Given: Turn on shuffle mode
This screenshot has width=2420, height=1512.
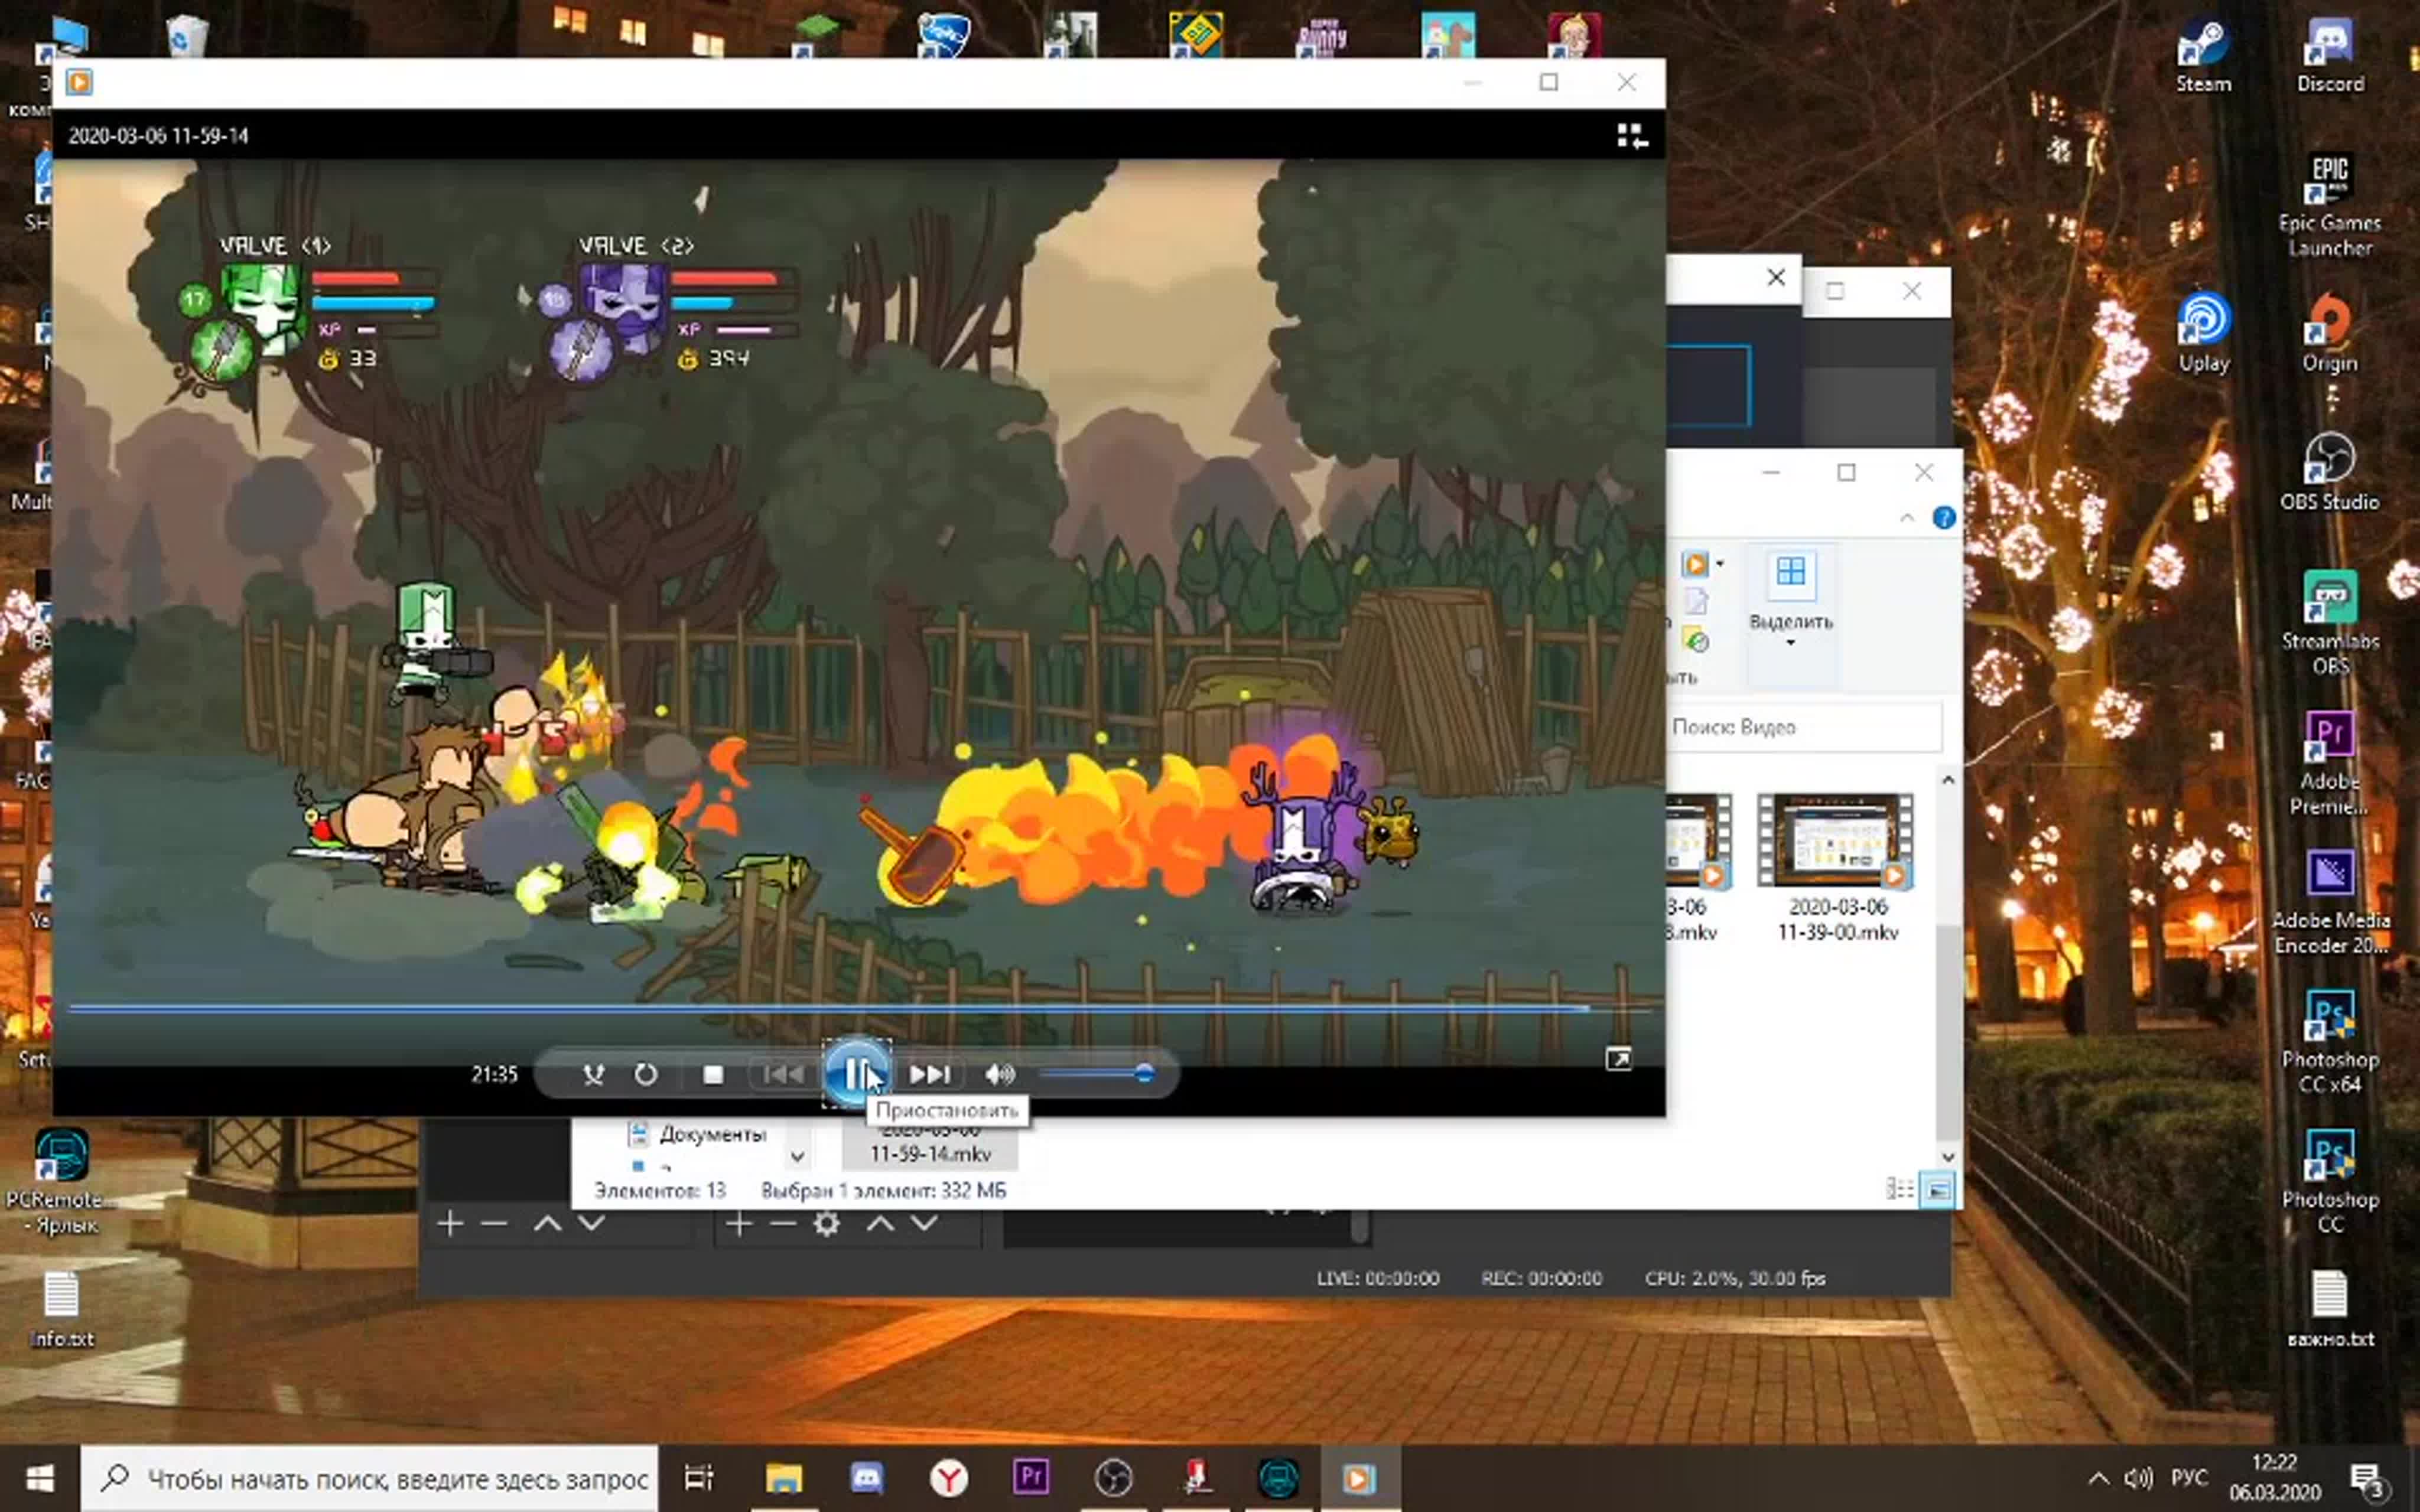Looking at the screenshot, I should coord(593,1074).
